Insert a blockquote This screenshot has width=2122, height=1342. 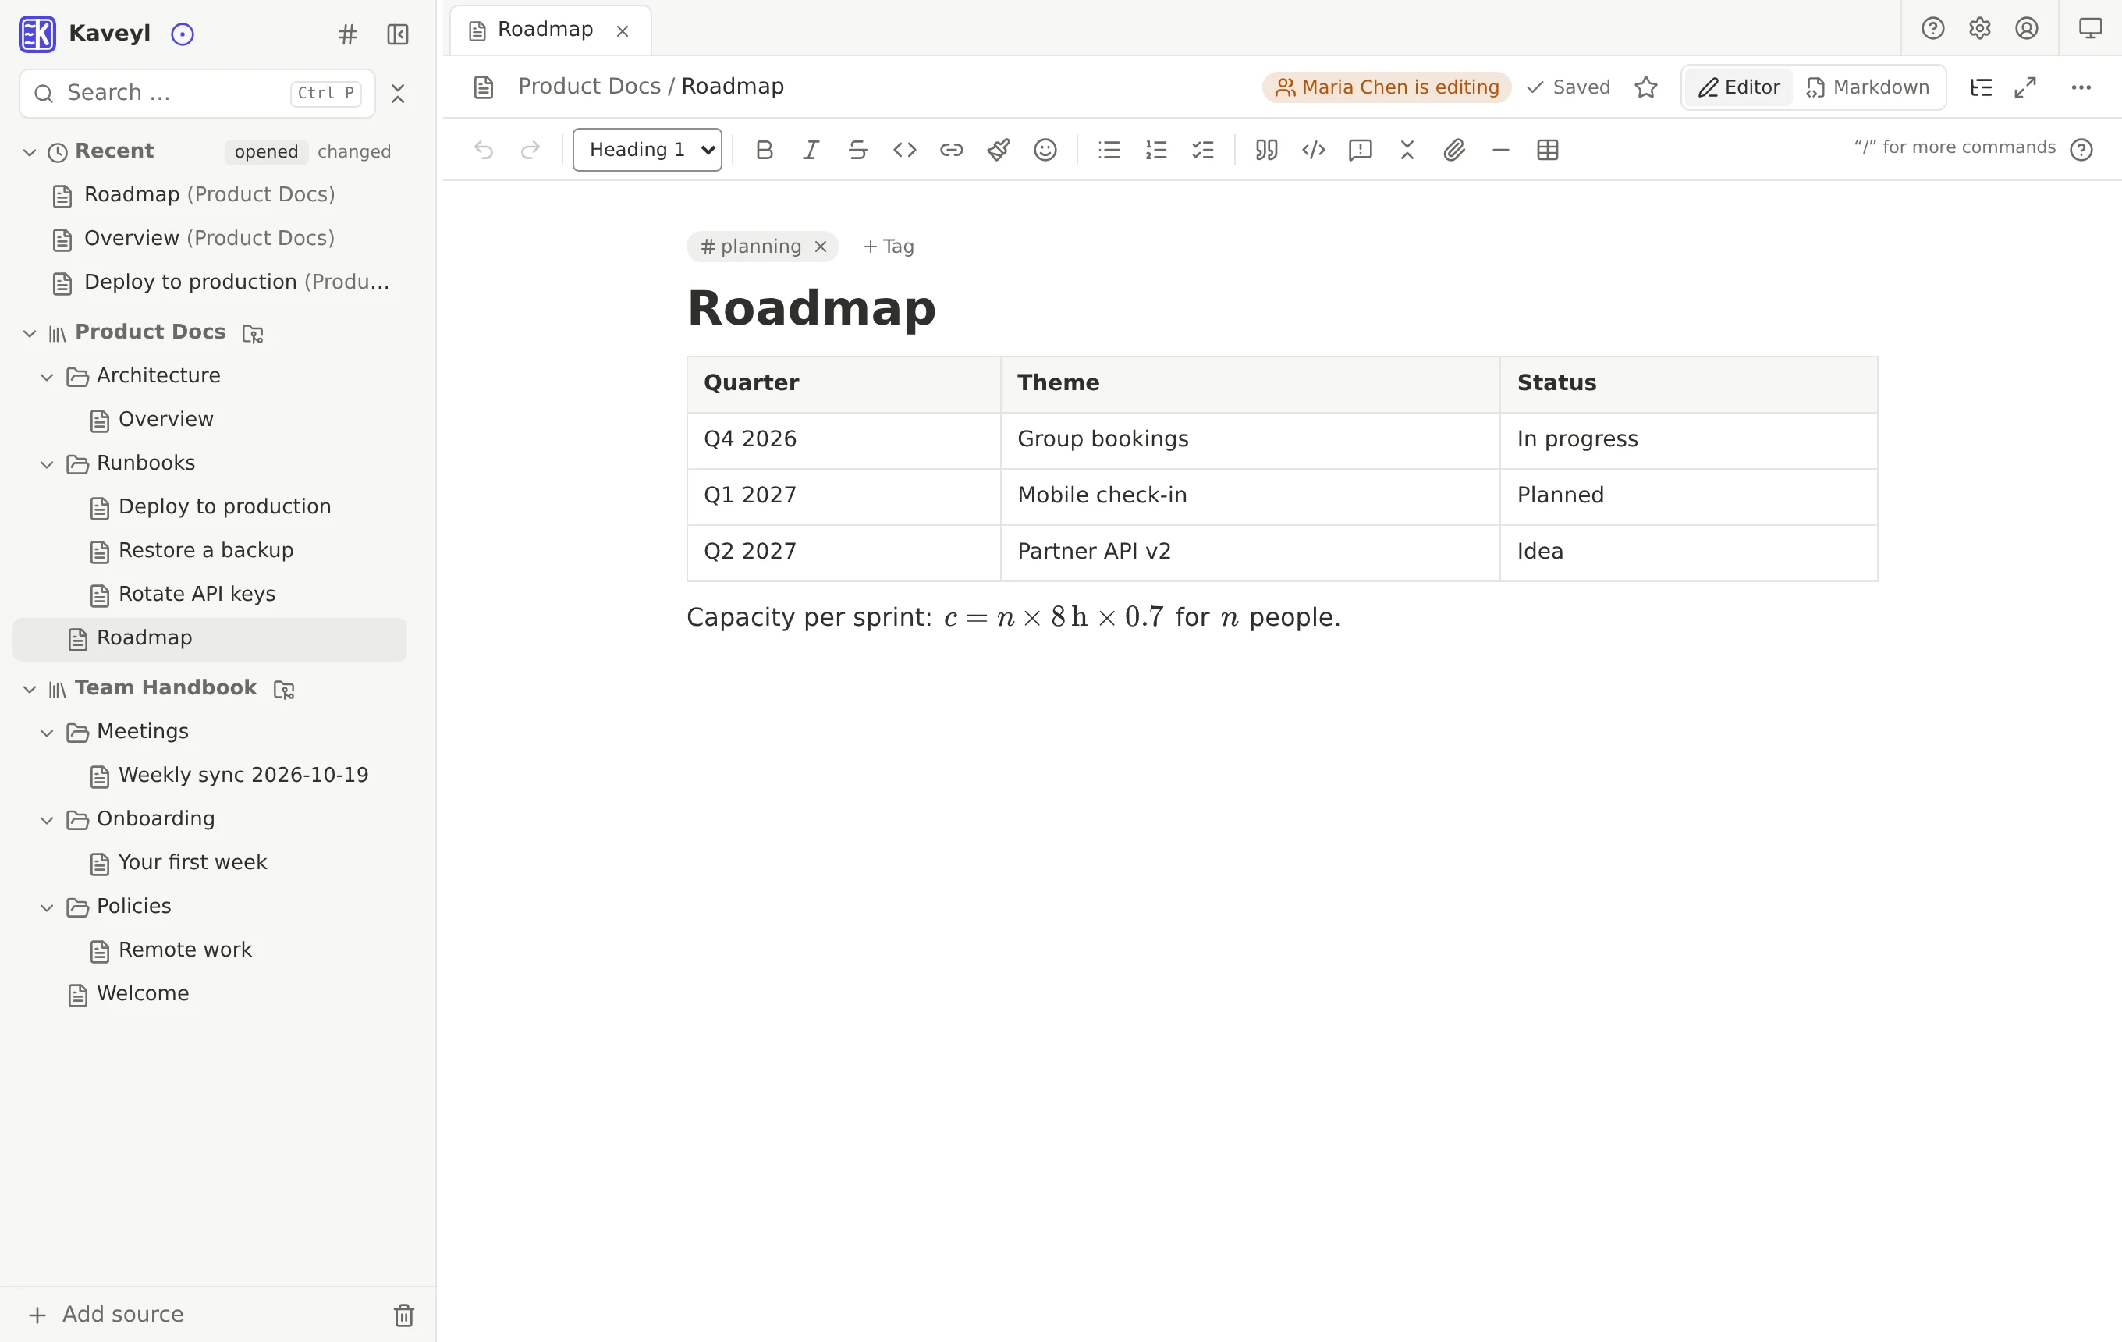pos(1266,150)
